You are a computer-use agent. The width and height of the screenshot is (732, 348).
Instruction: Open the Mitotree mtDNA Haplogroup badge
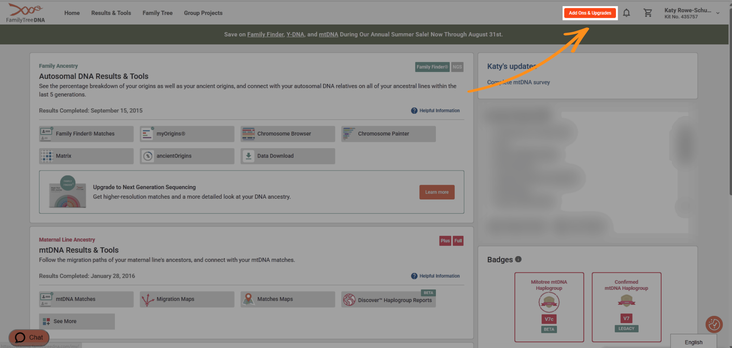[549, 307]
